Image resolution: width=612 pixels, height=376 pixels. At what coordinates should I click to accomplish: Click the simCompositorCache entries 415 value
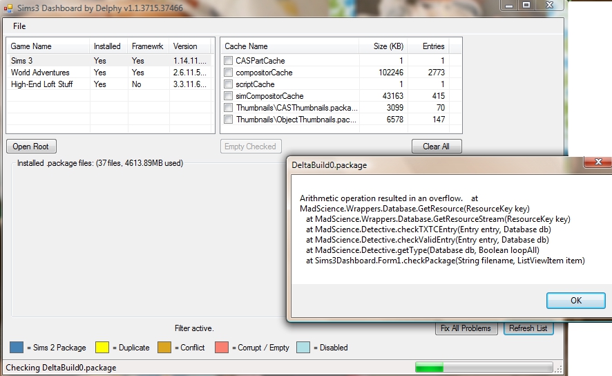(439, 95)
